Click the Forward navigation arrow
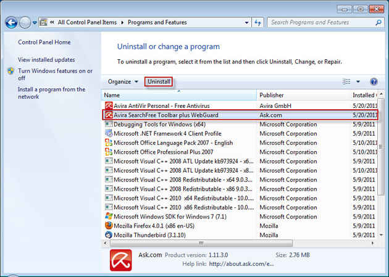 25,23
